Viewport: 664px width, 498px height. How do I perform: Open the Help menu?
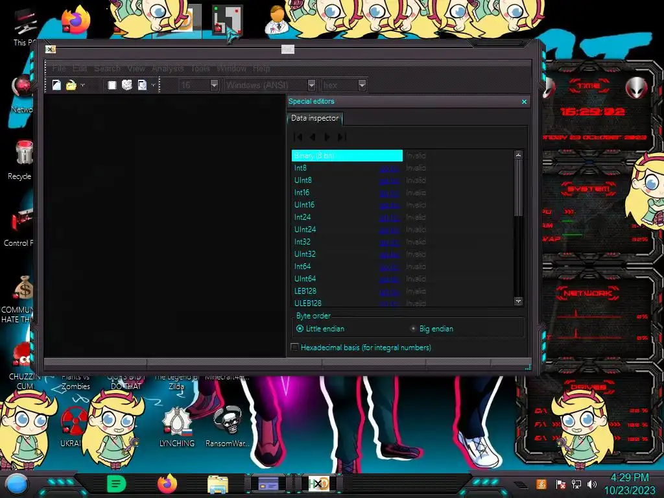click(x=261, y=68)
